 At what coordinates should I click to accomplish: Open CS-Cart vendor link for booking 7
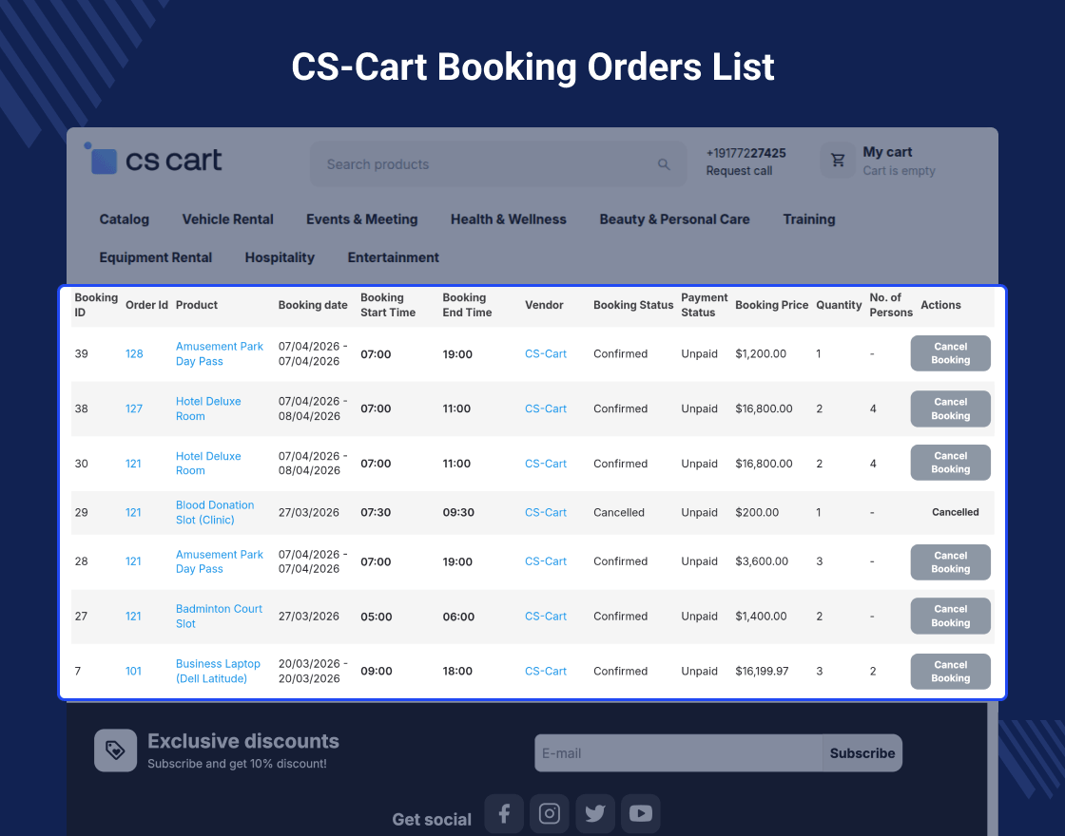(546, 671)
